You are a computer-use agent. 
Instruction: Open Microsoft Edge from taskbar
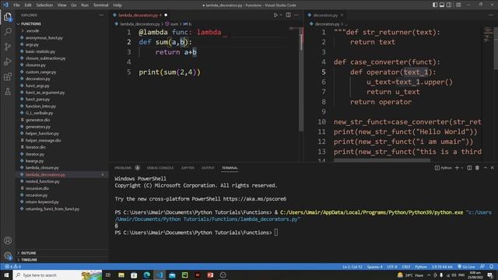click(147, 275)
